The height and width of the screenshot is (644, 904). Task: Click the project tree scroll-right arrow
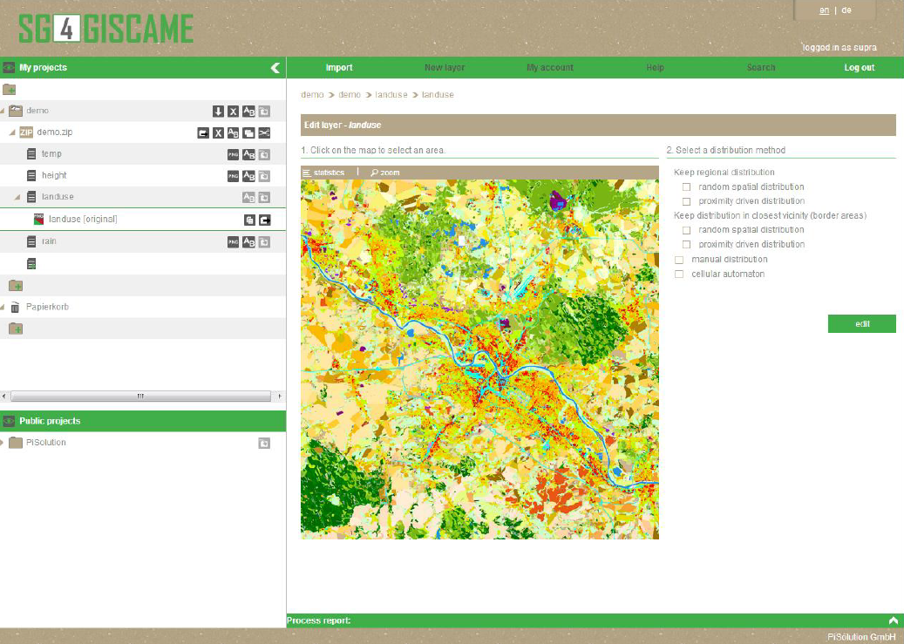(280, 397)
